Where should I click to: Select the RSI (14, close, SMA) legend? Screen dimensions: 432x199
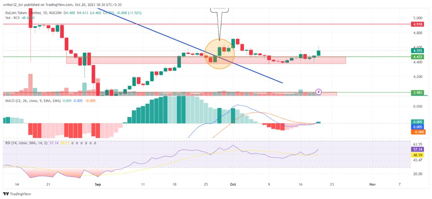tap(26, 143)
